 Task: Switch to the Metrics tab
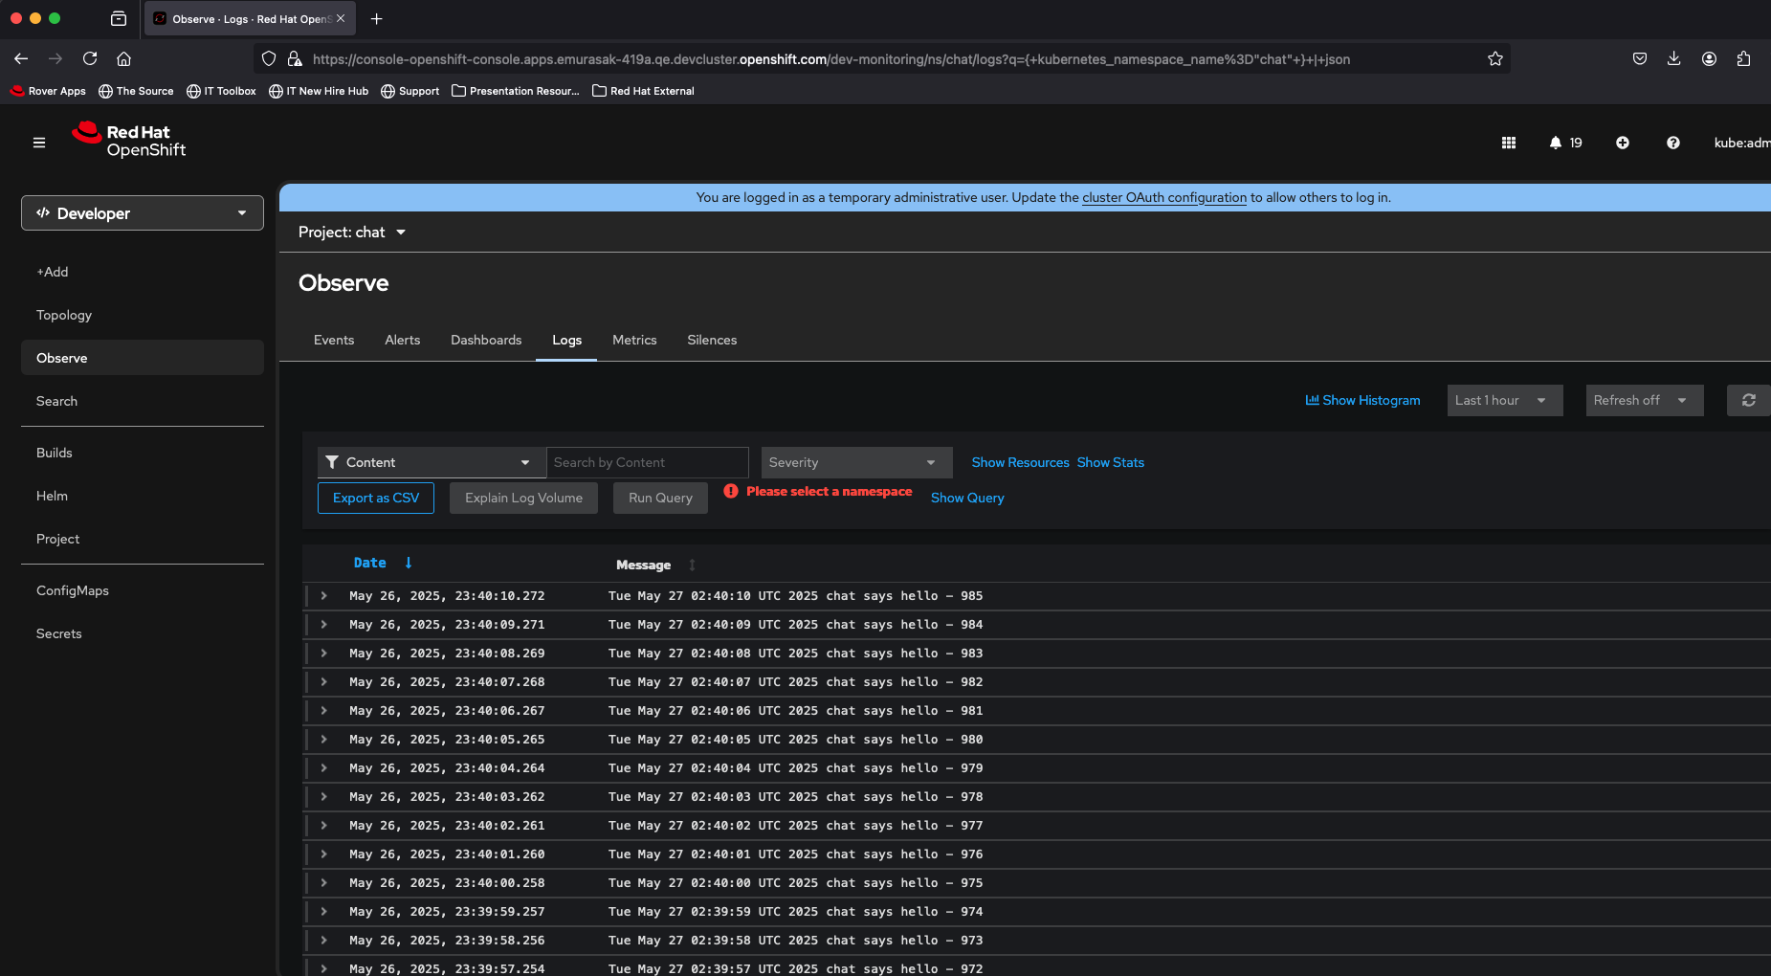(x=634, y=340)
